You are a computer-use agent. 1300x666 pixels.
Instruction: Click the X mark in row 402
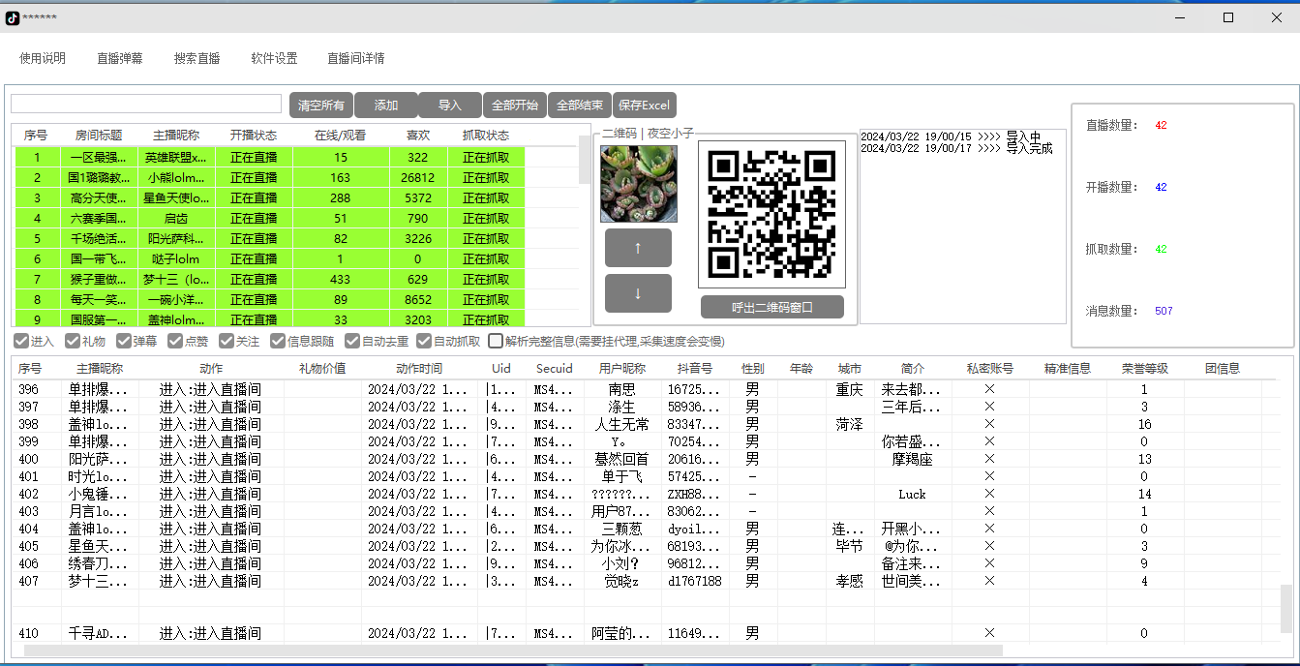coord(989,494)
